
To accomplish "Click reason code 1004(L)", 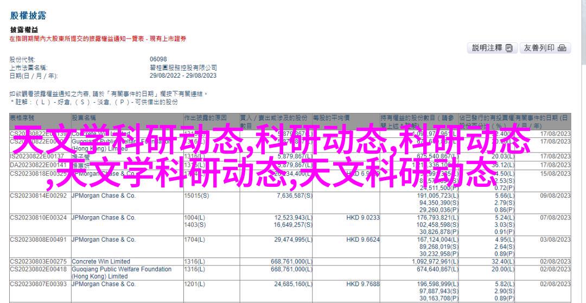I will (x=195, y=218).
